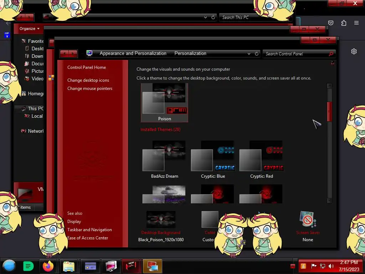This screenshot has width=365, height=274.
Task: Refresh the This PC explorer address bar
Action: pyautogui.click(x=213, y=17)
